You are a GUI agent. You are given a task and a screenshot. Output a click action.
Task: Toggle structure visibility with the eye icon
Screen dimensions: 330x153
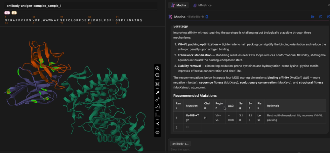coord(157,132)
